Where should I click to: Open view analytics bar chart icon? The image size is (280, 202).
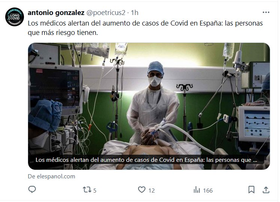pyautogui.click(x=197, y=190)
